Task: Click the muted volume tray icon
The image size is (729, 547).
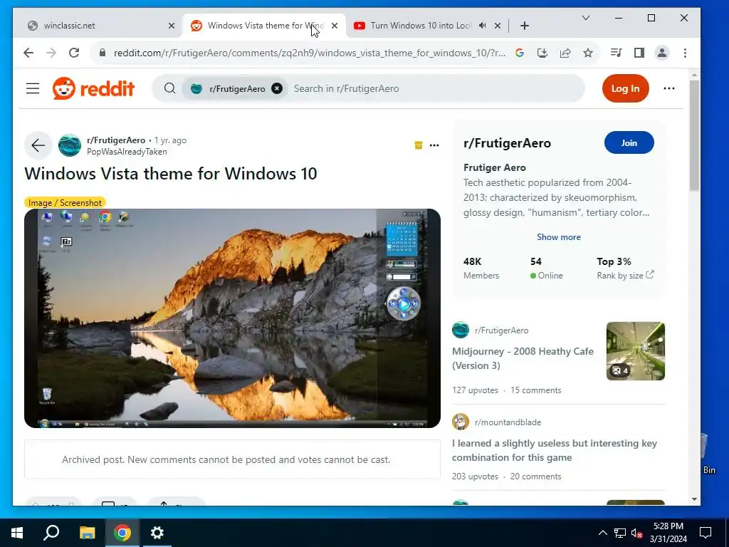Action: click(636, 533)
